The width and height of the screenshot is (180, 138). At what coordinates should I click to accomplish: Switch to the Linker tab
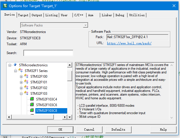coord(107,15)
